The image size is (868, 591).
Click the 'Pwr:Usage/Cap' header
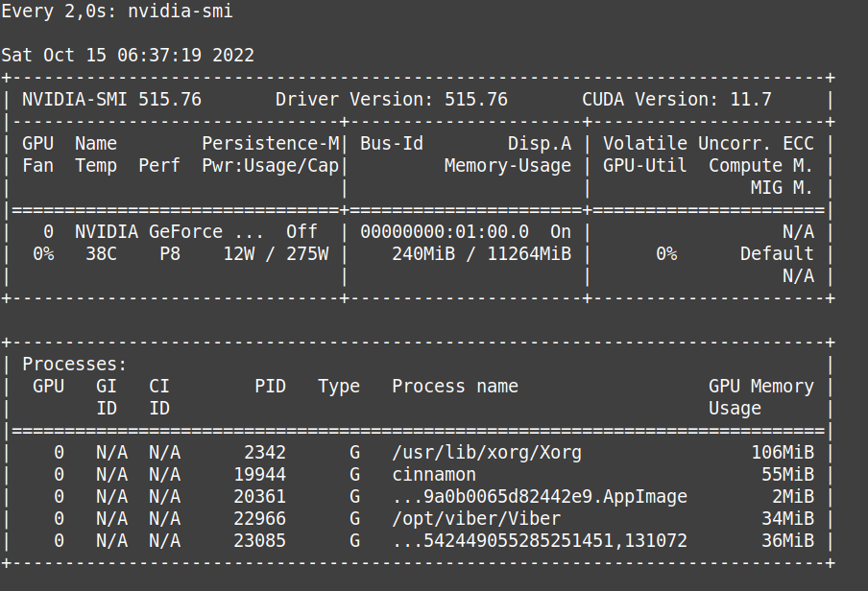(x=270, y=166)
